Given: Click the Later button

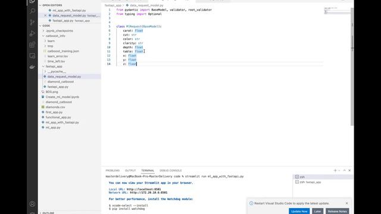Looking at the screenshot, I should (317, 211).
